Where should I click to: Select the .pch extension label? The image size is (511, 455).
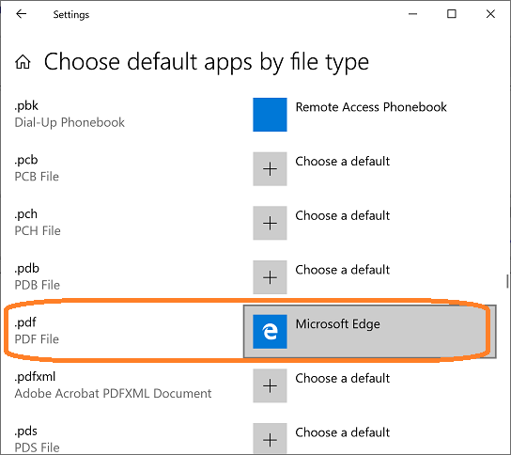coord(25,214)
